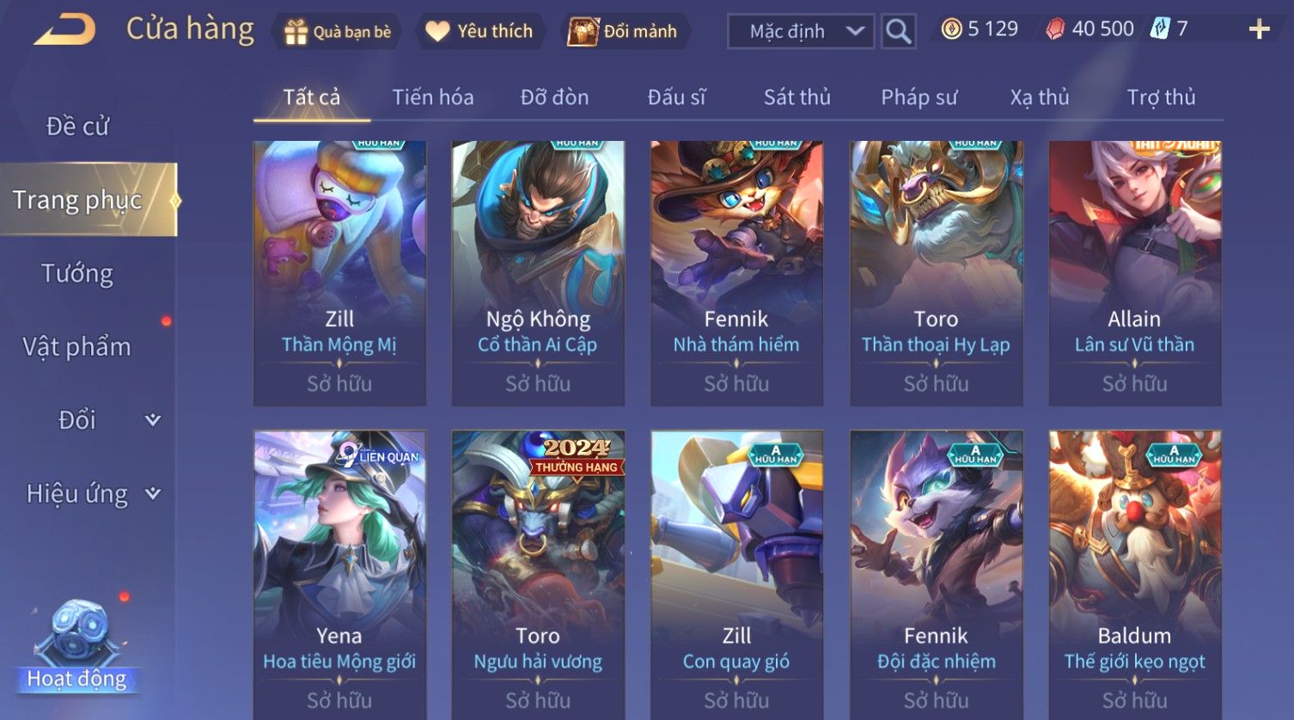
Task: Open the Vật phẩm section
Action: pyautogui.click(x=77, y=347)
